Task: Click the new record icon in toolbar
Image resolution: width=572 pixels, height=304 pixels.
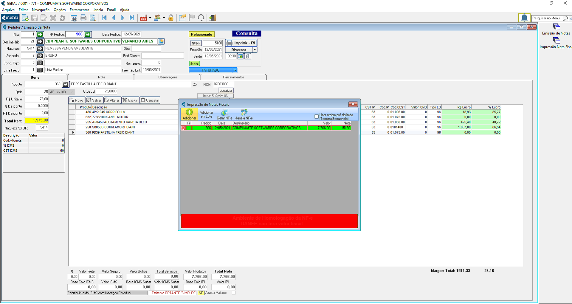Action: (x=25, y=18)
